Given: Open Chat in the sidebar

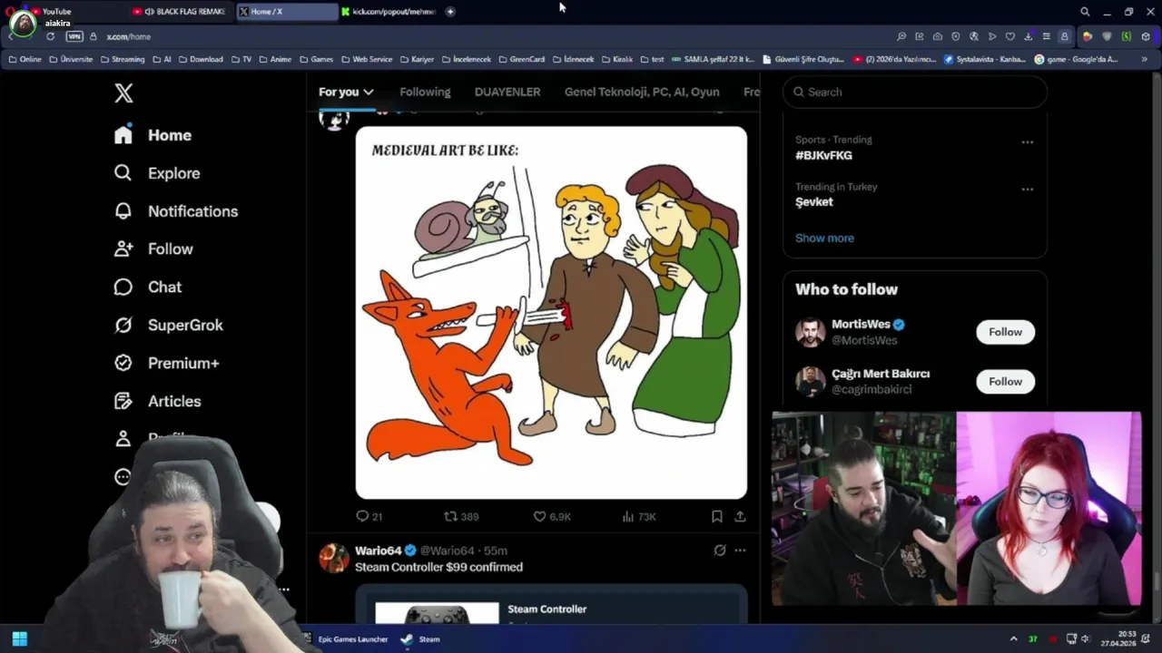Looking at the screenshot, I should coord(147,287).
